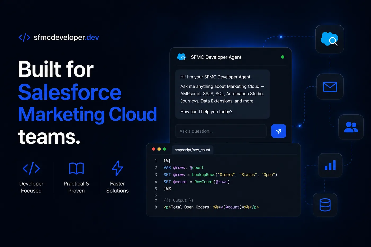Open the contacts people tile icon
The height and width of the screenshot is (247, 371).
coord(351,127)
